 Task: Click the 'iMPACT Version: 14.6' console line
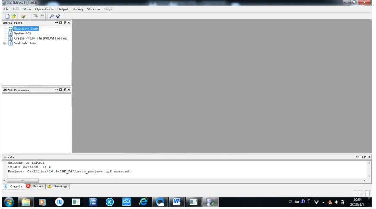[29, 167]
